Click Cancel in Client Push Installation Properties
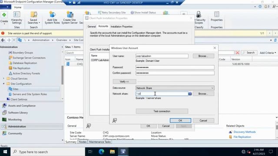Viewport: 278px width, 156px height. pyautogui.click(x=166, y=126)
